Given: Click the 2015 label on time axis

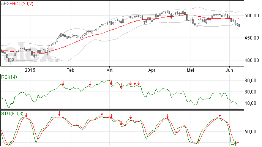Looking at the screenshot, I should [x=30, y=70].
